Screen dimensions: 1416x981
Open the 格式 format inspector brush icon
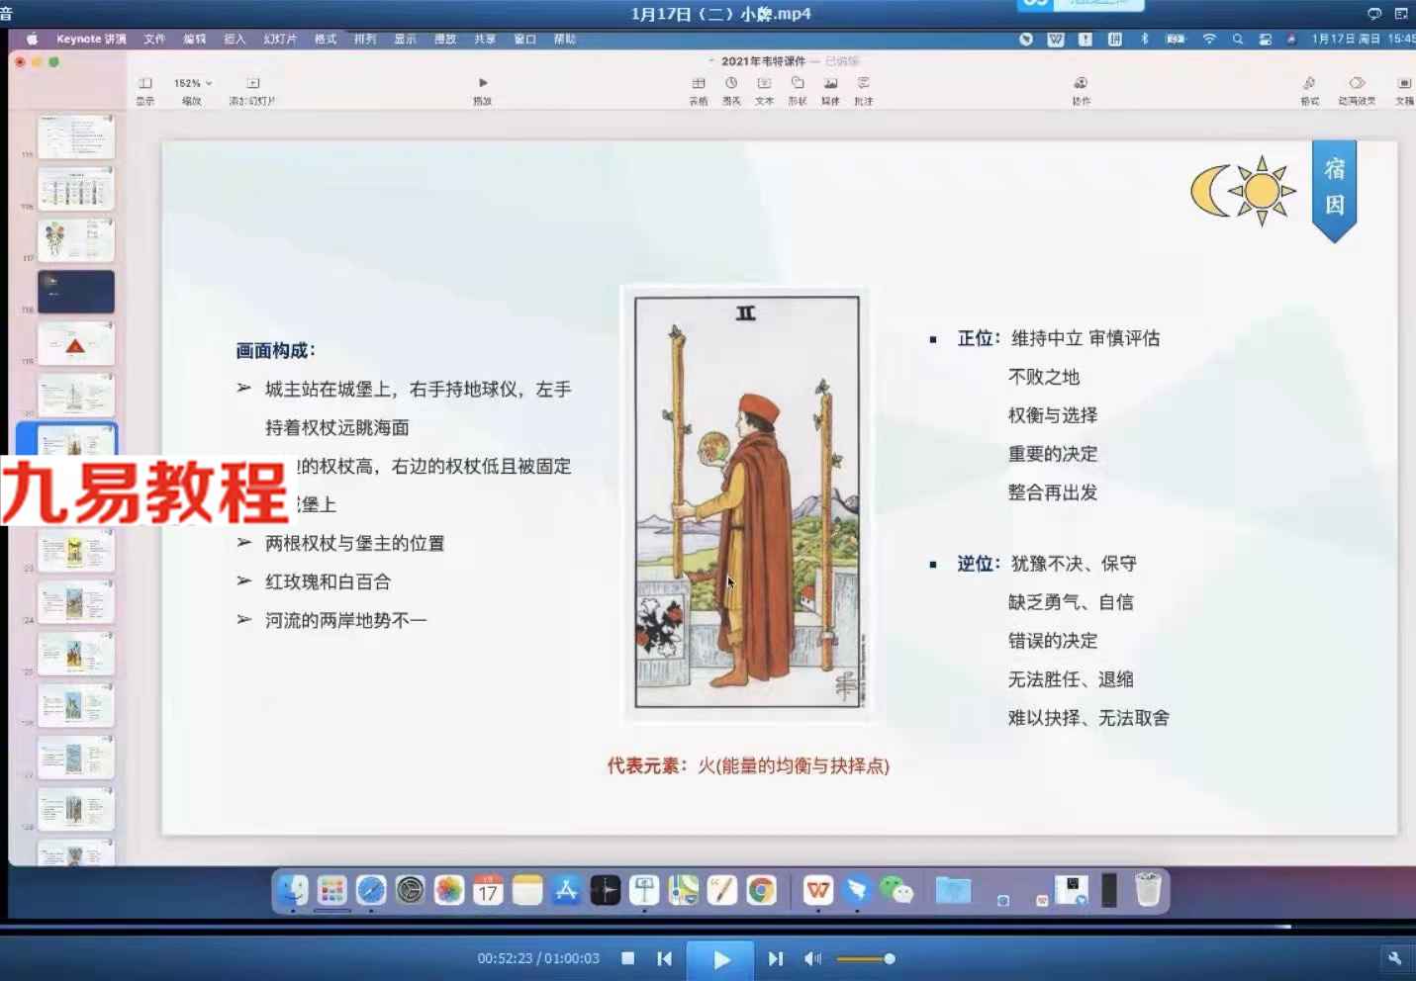pos(1310,89)
